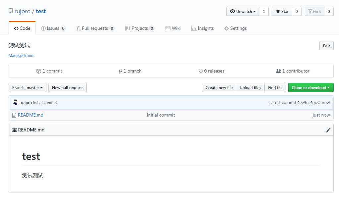Screen dimensions: 339x198
Task: View the 1 branch list
Action: (130, 71)
